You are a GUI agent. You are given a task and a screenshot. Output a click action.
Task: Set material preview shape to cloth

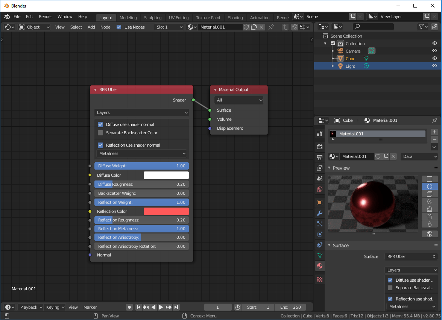pyautogui.click(x=430, y=216)
